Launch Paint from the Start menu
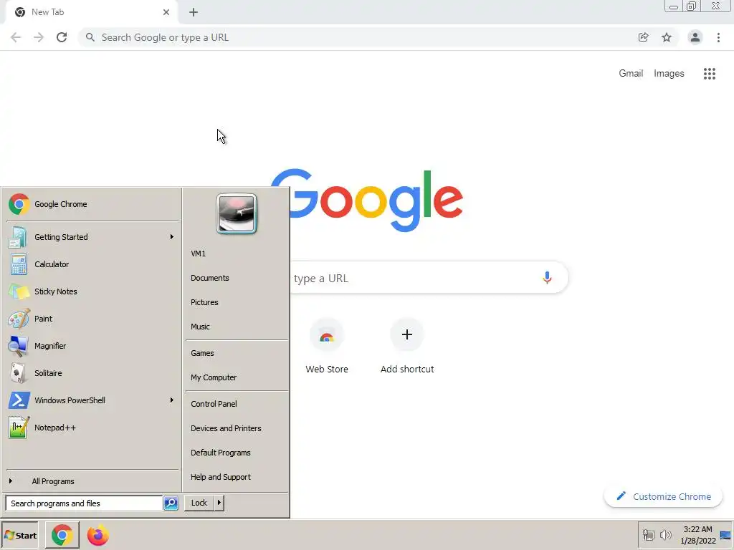 pos(92,319)
